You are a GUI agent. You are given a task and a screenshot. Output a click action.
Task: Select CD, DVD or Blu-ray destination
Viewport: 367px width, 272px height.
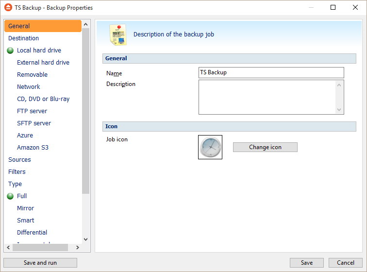(x=43, y=99)
